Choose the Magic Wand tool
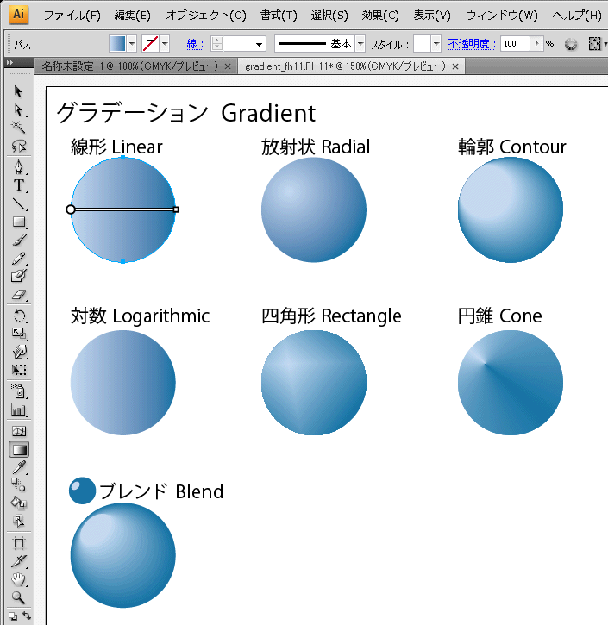 (18, 127)
